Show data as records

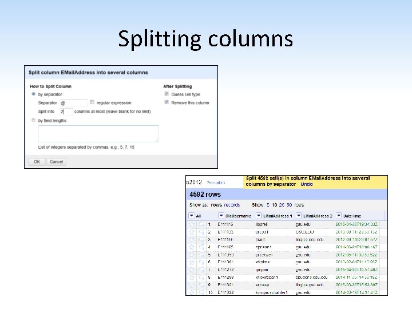coord(232,205)
